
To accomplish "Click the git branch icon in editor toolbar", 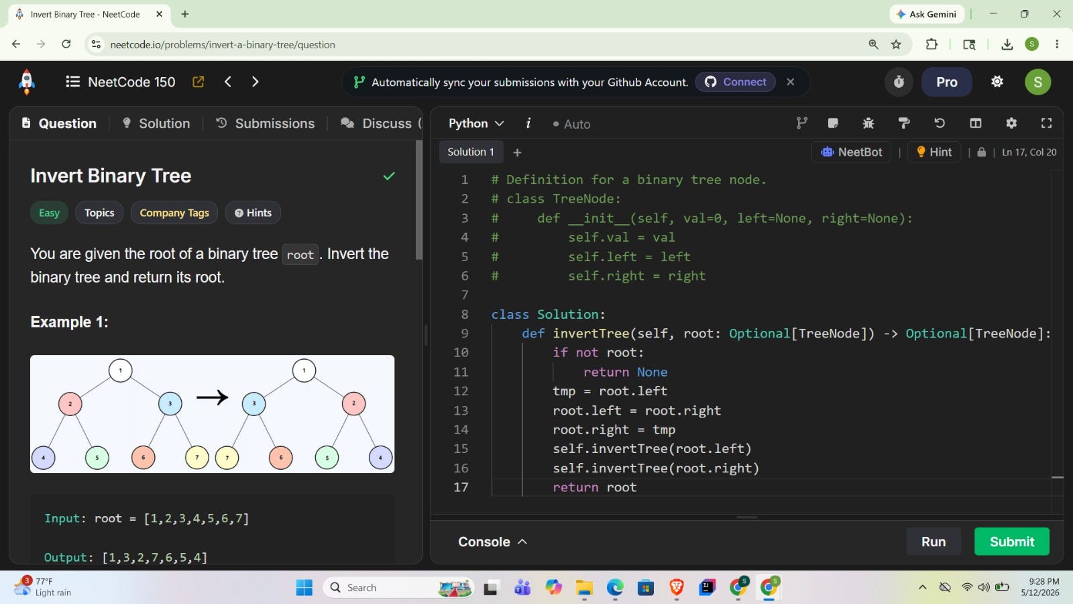I will click(x=801, y=123).
